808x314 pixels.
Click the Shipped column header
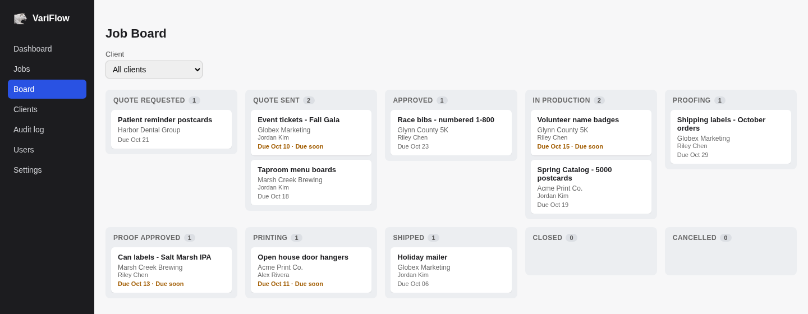pyautogui.click(x=408, y=238)
